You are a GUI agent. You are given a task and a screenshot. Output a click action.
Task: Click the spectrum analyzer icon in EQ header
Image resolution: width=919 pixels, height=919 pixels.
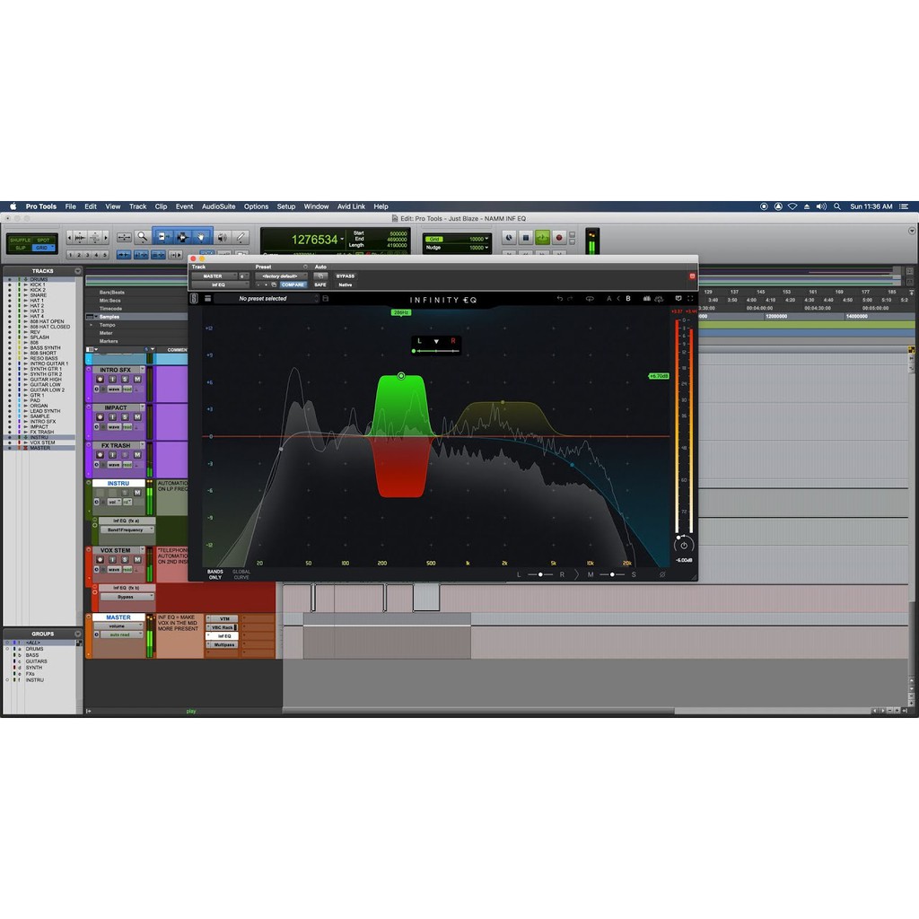pos(646,299)
